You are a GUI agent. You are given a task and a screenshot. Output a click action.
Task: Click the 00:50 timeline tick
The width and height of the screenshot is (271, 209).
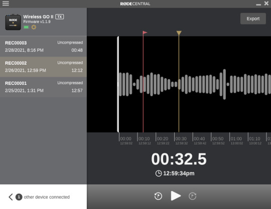click(218, 139)
